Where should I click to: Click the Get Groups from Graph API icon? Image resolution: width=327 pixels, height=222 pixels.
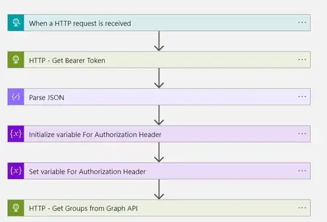(16, 208)
